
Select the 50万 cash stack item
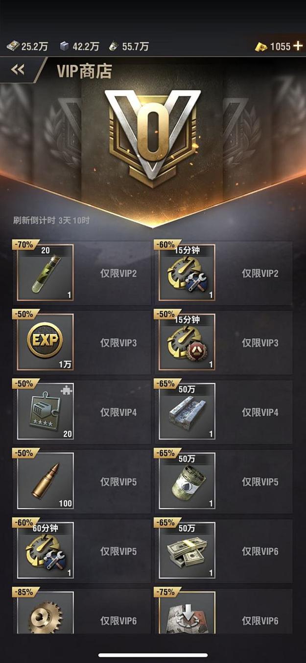pos(187,551)
